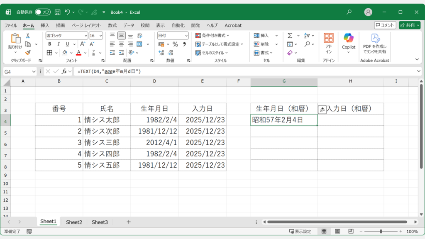Expand the number format dropdown showing 日付
425x239 pixels.
click(x=186, y=36)
